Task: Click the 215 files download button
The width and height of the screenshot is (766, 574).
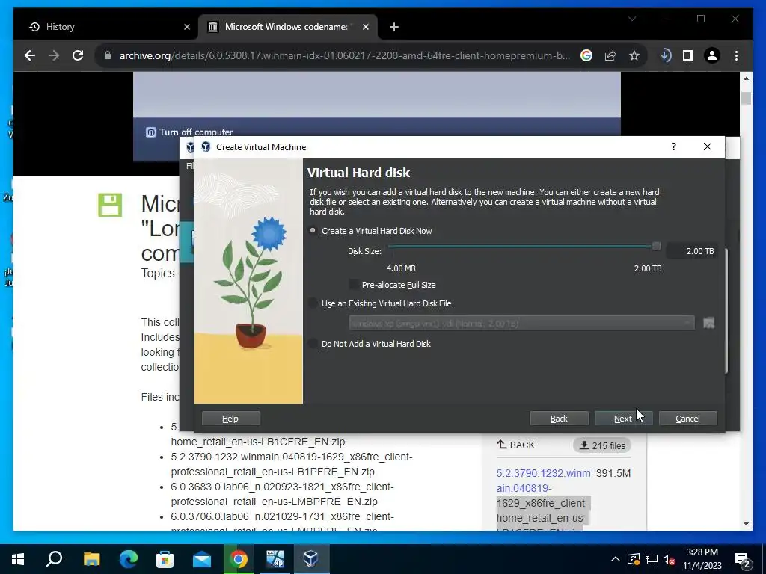Action: point(602,445)
